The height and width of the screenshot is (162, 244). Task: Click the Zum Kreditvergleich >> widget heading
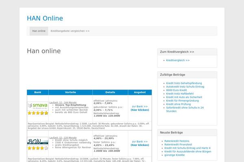pos(177,52)
